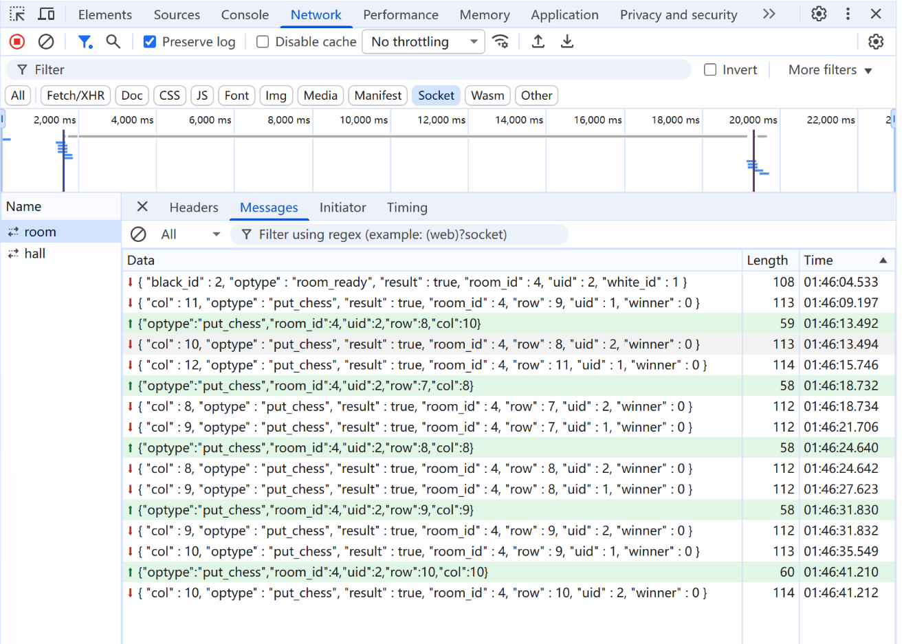
Task: Open DevTools settings gear at top
Action: point(819,14)
